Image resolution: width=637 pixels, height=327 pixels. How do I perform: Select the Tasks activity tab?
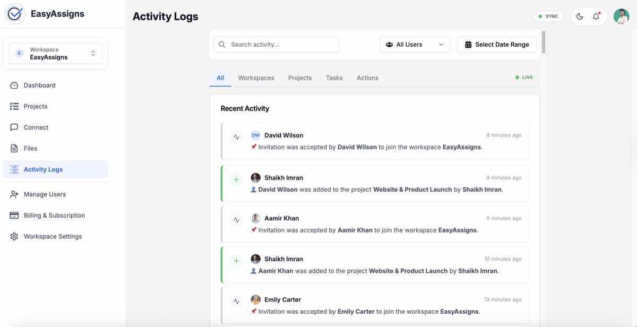click(x=334, y=78)
